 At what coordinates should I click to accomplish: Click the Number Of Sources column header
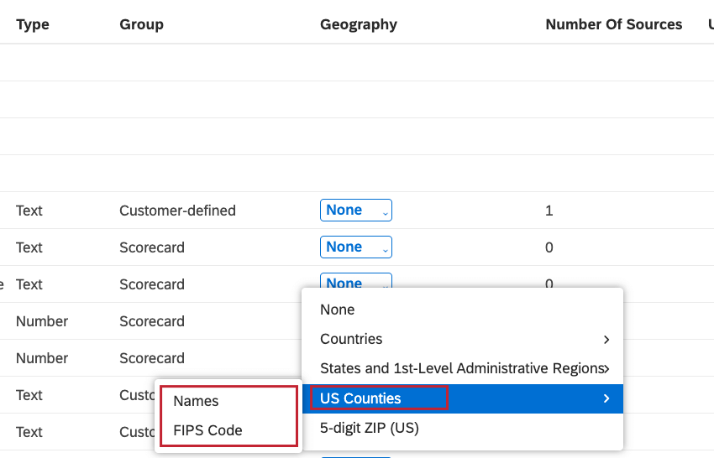[613, 24]
